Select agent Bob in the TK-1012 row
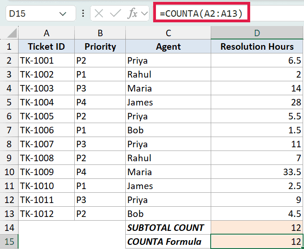This screenshot has height=249, width=304. pyautogui.click(x=168, y=214)
